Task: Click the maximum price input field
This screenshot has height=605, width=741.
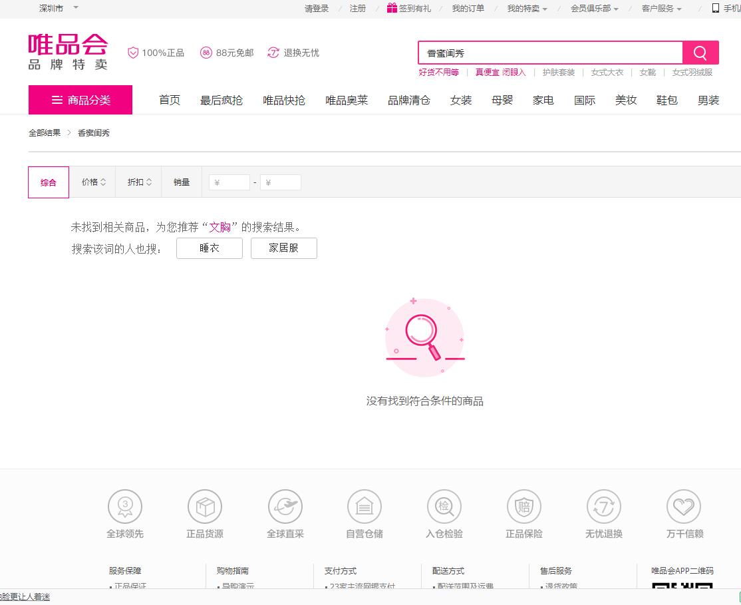Action: tap(280, 182)
